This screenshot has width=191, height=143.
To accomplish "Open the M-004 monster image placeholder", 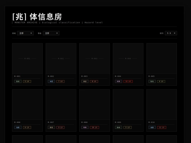I will (x=128, y=58).
